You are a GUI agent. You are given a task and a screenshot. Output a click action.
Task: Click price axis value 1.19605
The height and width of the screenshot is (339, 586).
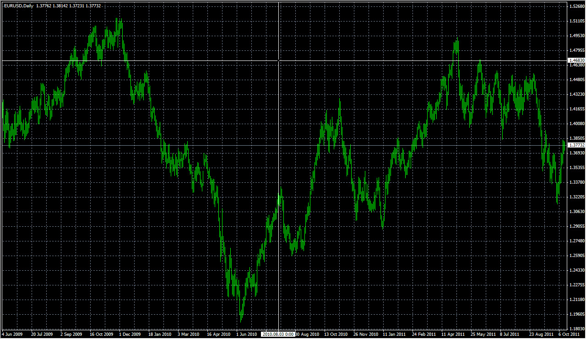pyautogui.click(x=577, y=314)
